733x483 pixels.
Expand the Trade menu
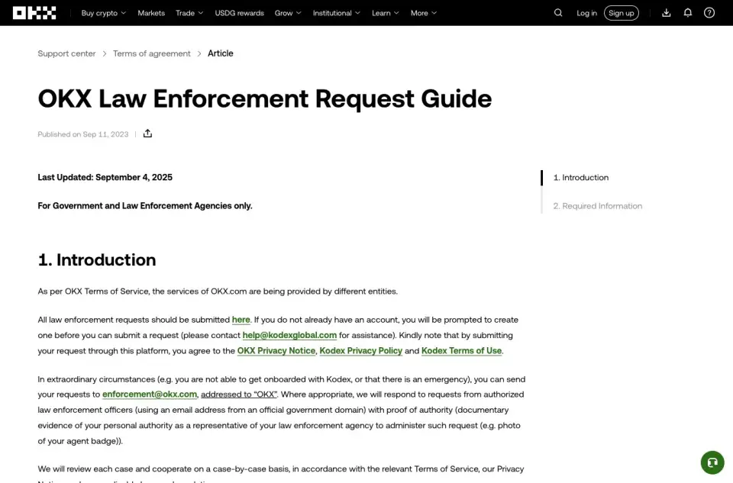189,13
